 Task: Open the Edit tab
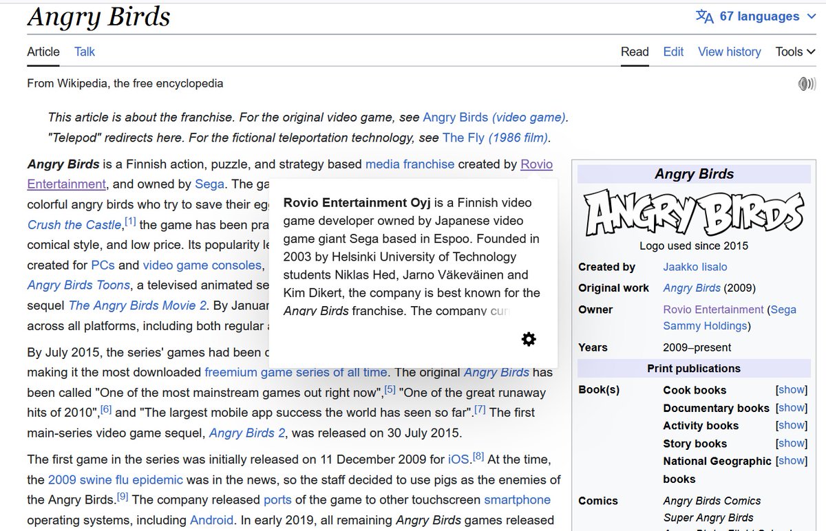673,52
